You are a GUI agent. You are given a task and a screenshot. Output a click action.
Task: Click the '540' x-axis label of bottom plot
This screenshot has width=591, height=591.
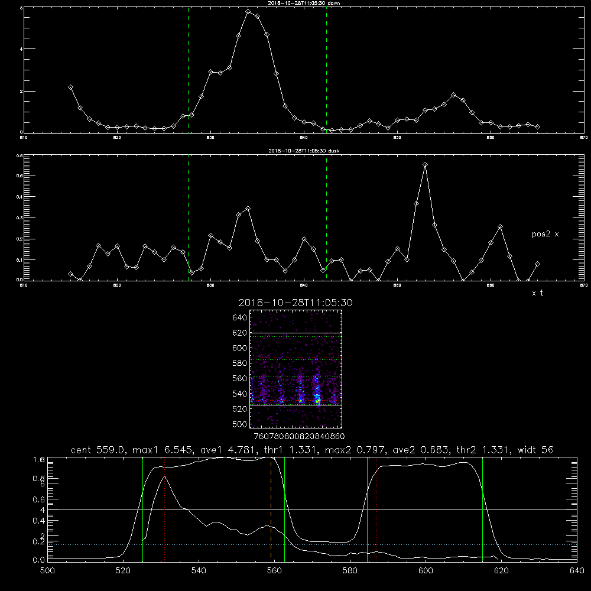[199, 571]
